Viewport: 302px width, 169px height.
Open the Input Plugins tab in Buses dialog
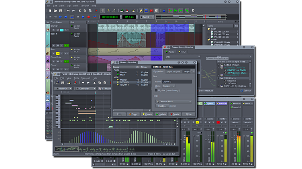(173, 72)
